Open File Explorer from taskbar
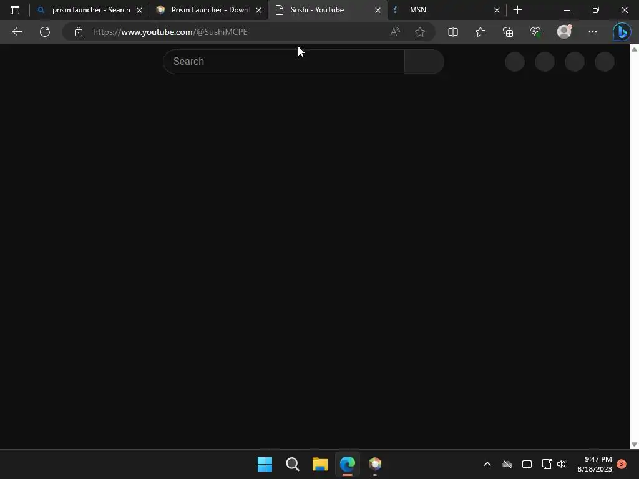This screenshot has height=479, width=639. (320, 464)
